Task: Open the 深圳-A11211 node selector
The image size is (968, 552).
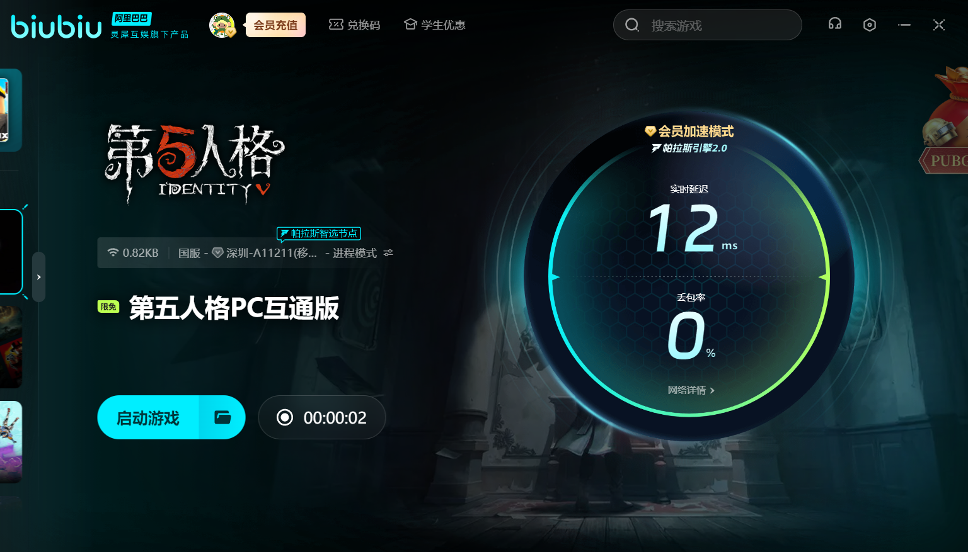Action: 265,253
